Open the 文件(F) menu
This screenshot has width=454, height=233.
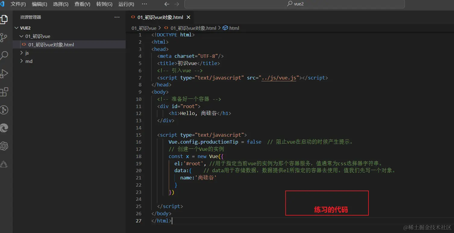click(x=18, y=4)
